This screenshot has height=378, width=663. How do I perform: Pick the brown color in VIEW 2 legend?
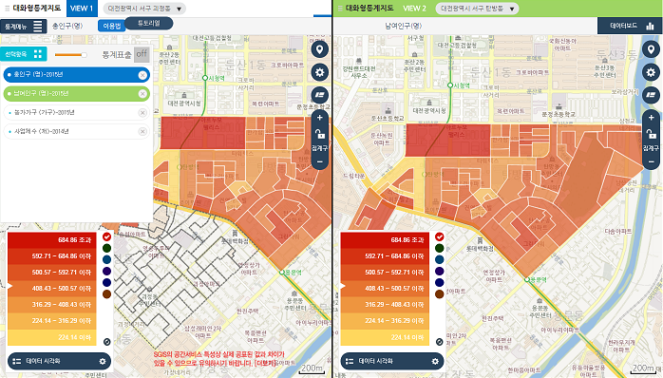(440, 293)
